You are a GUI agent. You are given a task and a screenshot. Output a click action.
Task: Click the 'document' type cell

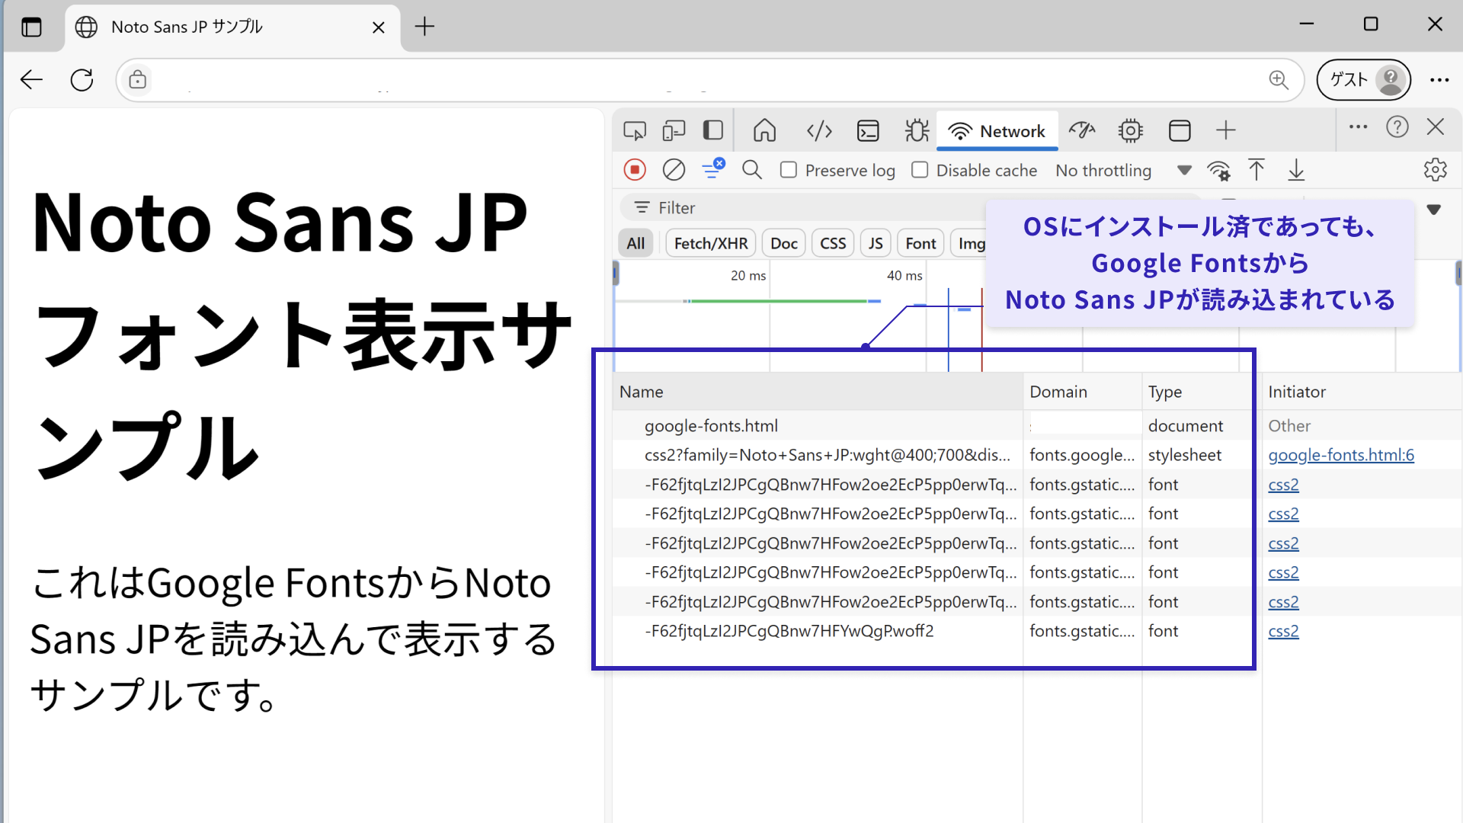point(1186,426)
